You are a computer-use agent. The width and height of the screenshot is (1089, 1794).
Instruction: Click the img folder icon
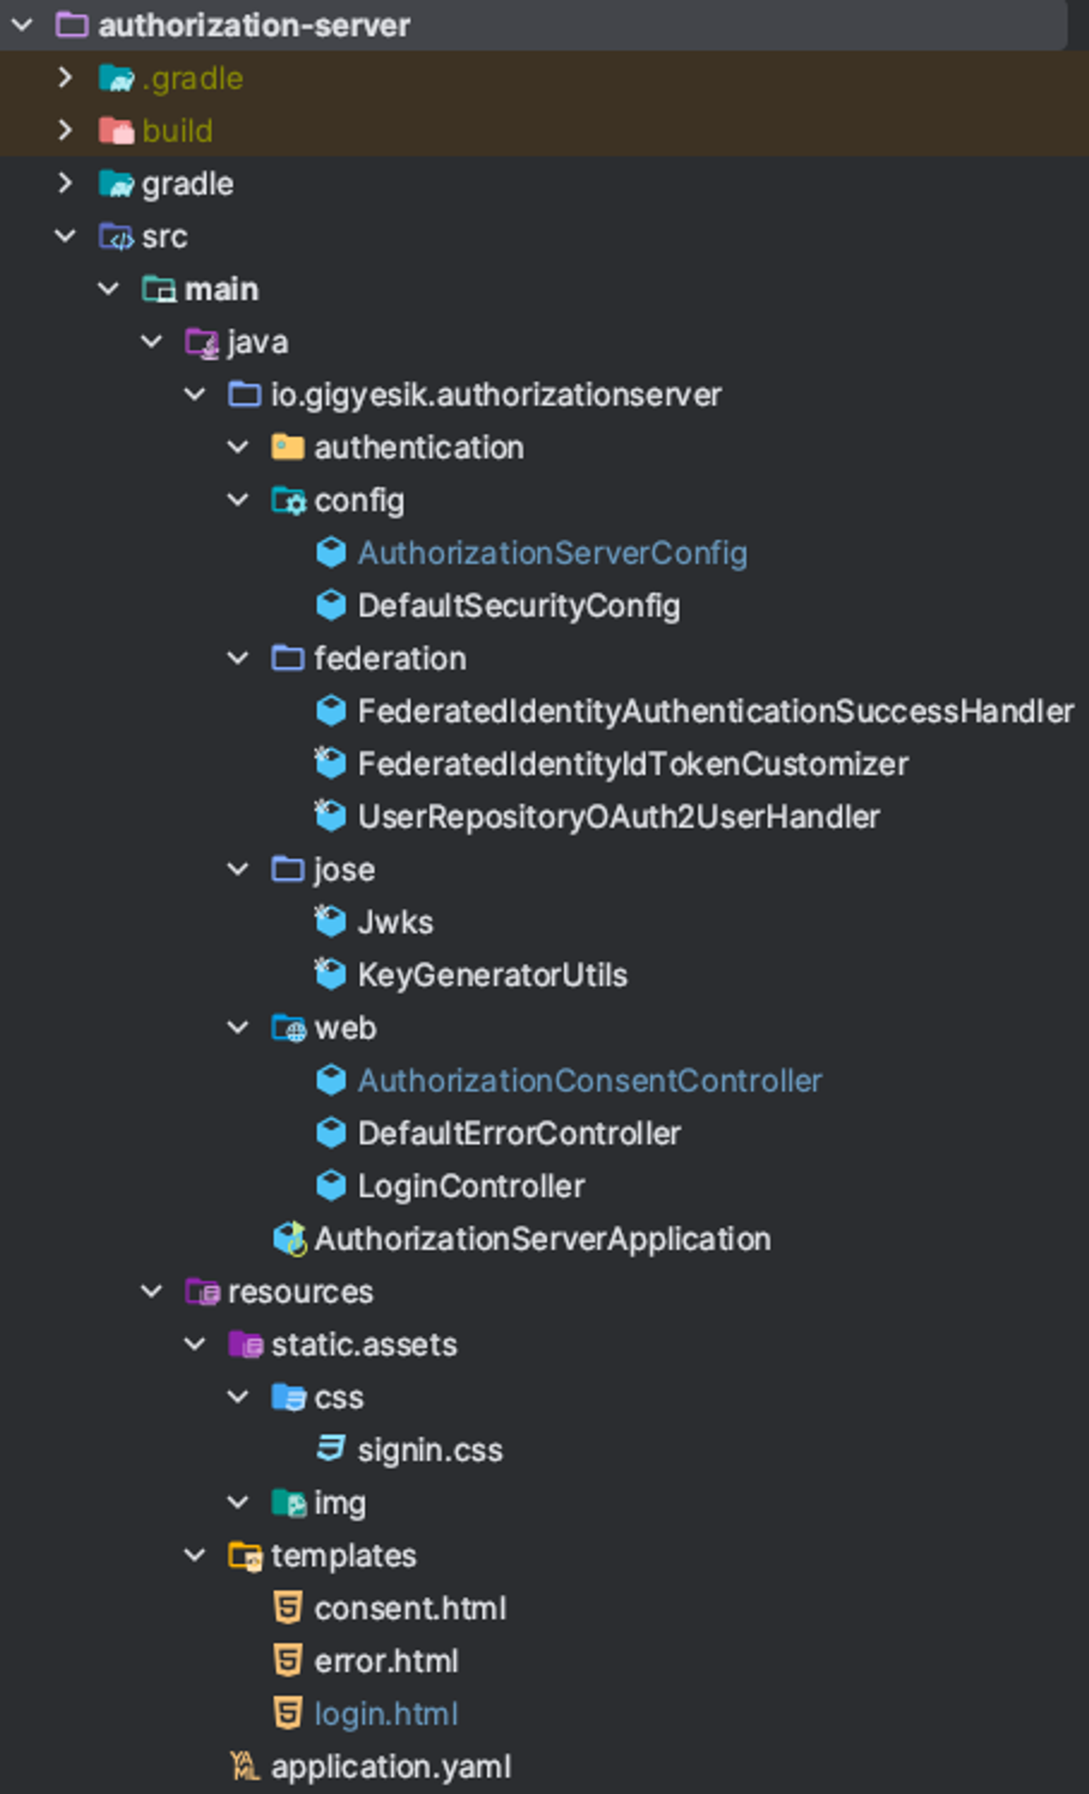[x=288, y=1503]
